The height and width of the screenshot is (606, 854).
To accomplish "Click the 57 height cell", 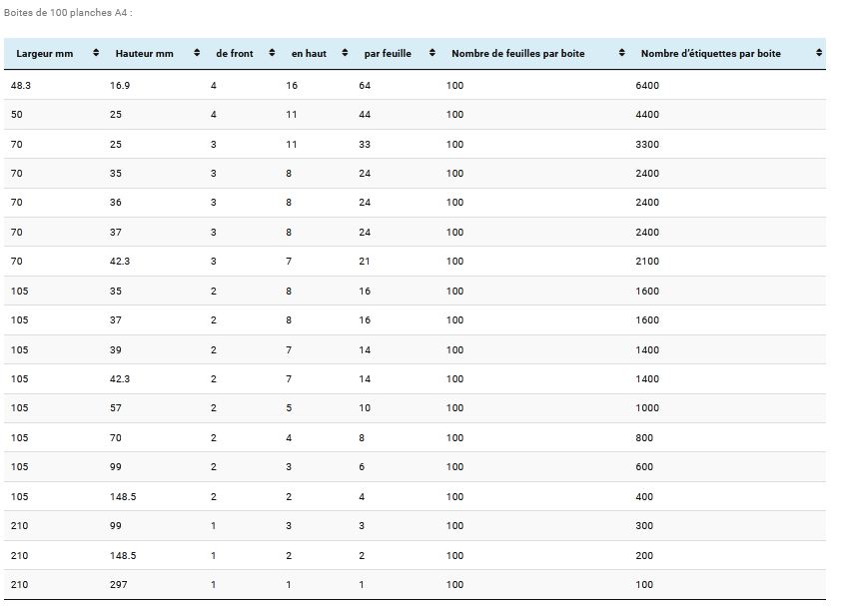I will [x=116, y=408].
